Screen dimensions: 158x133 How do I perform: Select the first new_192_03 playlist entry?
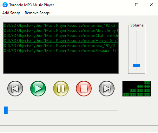(x=61, y=26)
